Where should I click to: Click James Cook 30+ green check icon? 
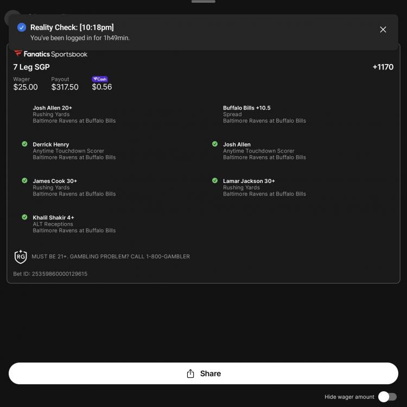pos(24,181)
